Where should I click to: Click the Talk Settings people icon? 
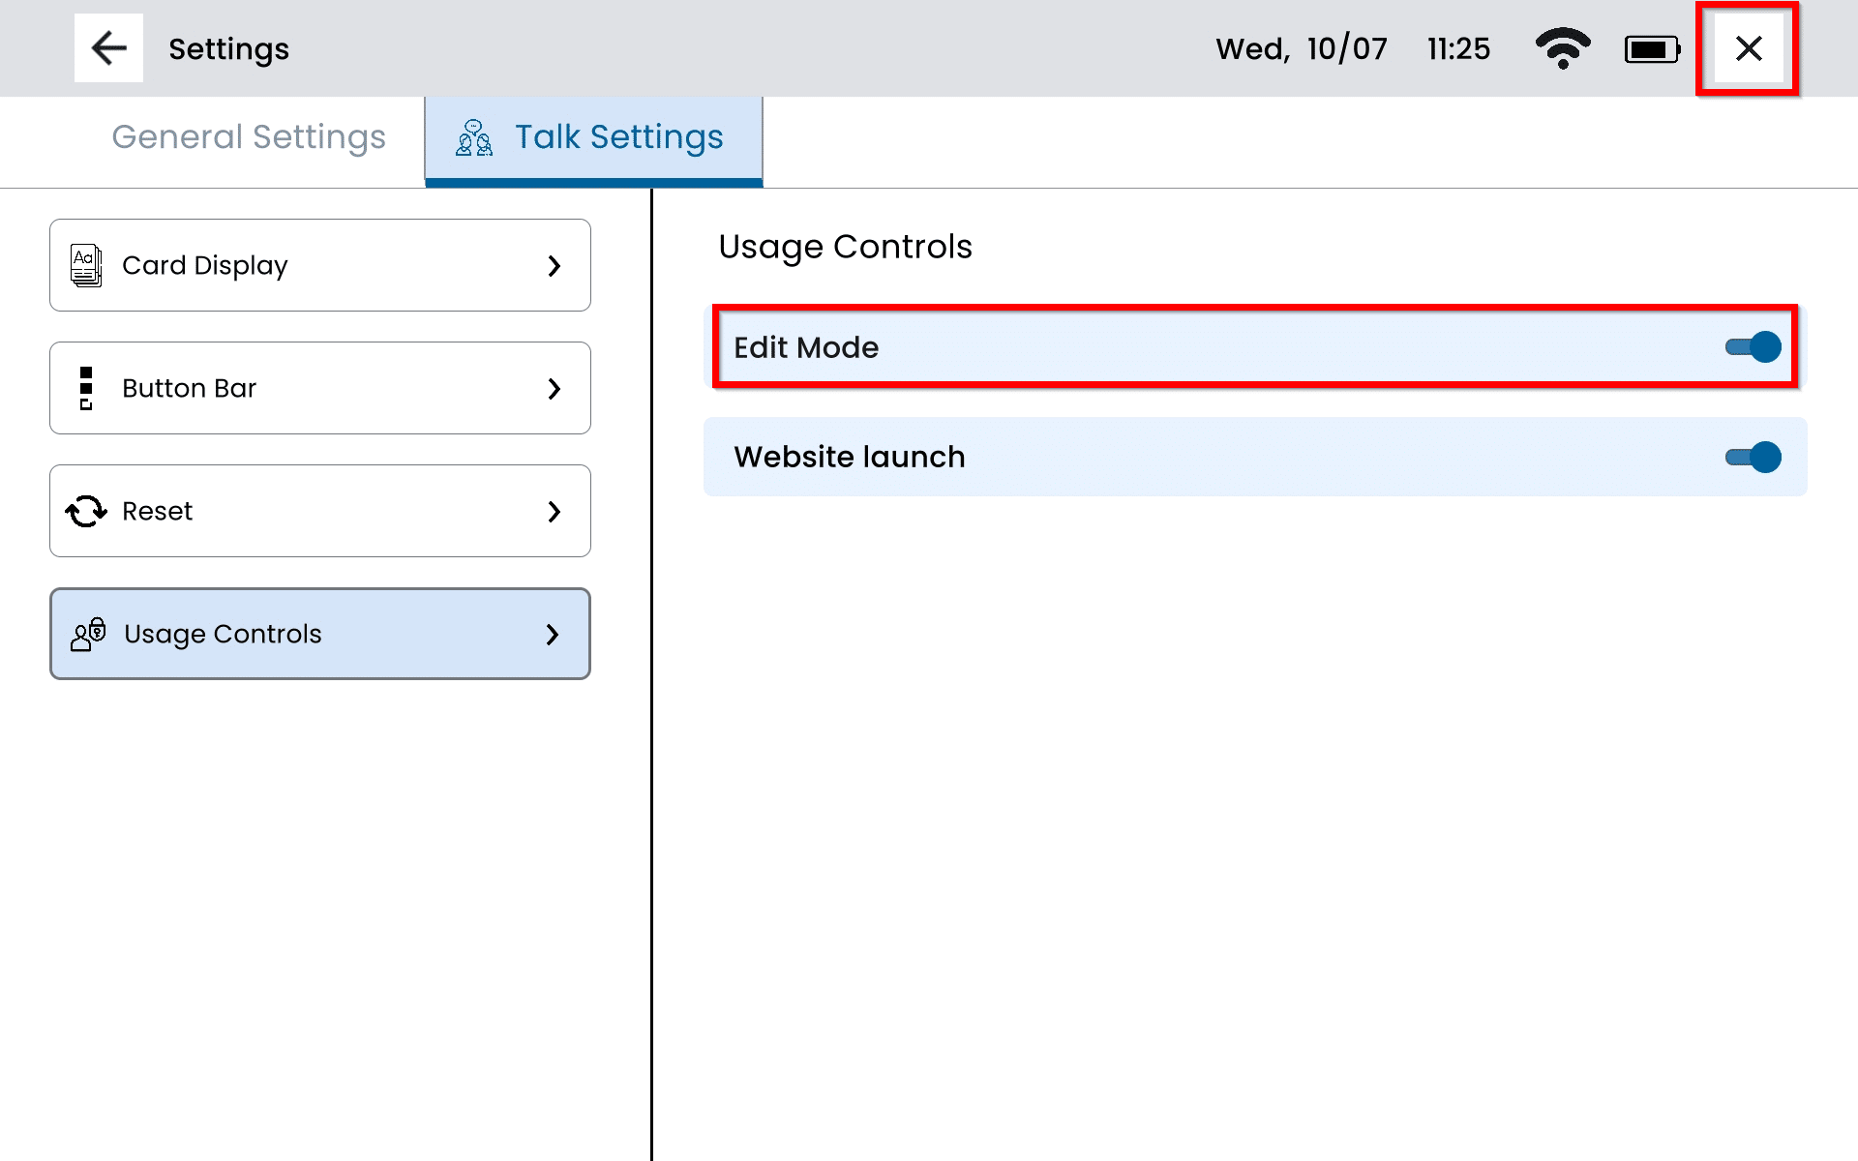tap(474, 138)
